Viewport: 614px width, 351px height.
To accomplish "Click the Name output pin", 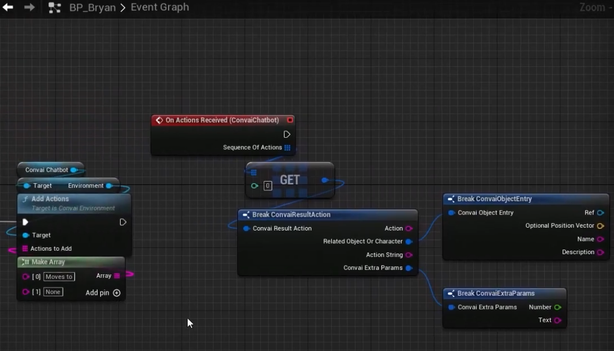I will pos(600,239).
